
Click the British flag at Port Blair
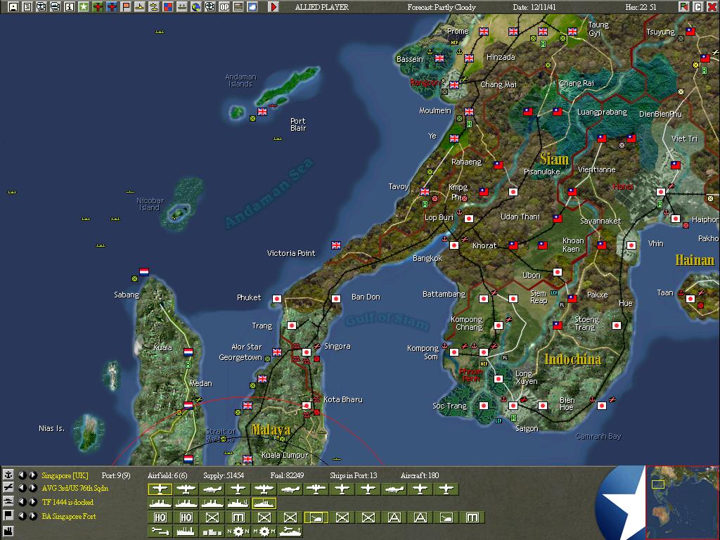(x=262, y=112)
